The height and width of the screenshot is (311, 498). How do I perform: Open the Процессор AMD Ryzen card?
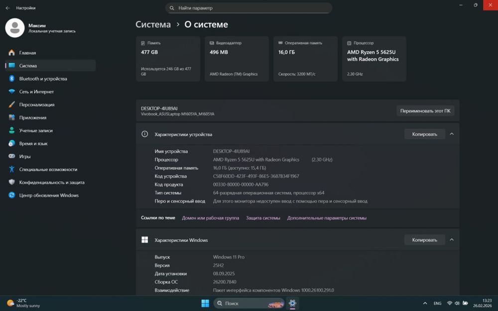point(374,59)
